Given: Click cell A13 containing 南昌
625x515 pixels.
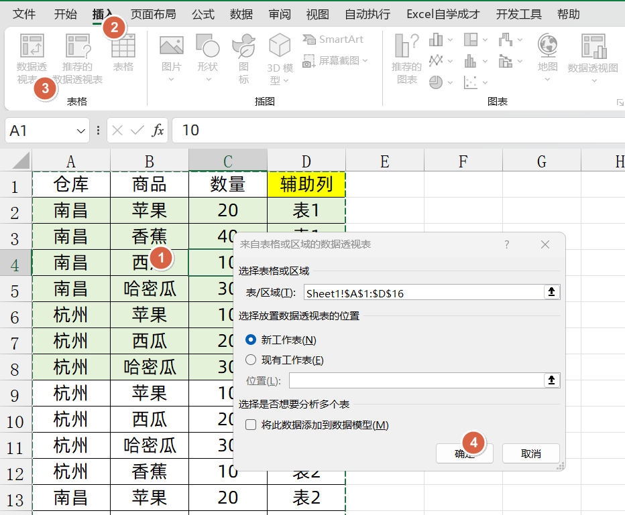Looking at the screenshot, I should [71, 498].
